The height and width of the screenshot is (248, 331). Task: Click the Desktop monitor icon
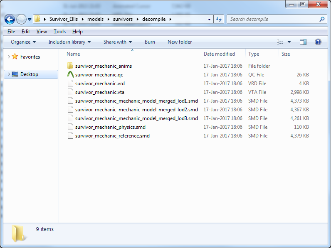tap(15, 74)
